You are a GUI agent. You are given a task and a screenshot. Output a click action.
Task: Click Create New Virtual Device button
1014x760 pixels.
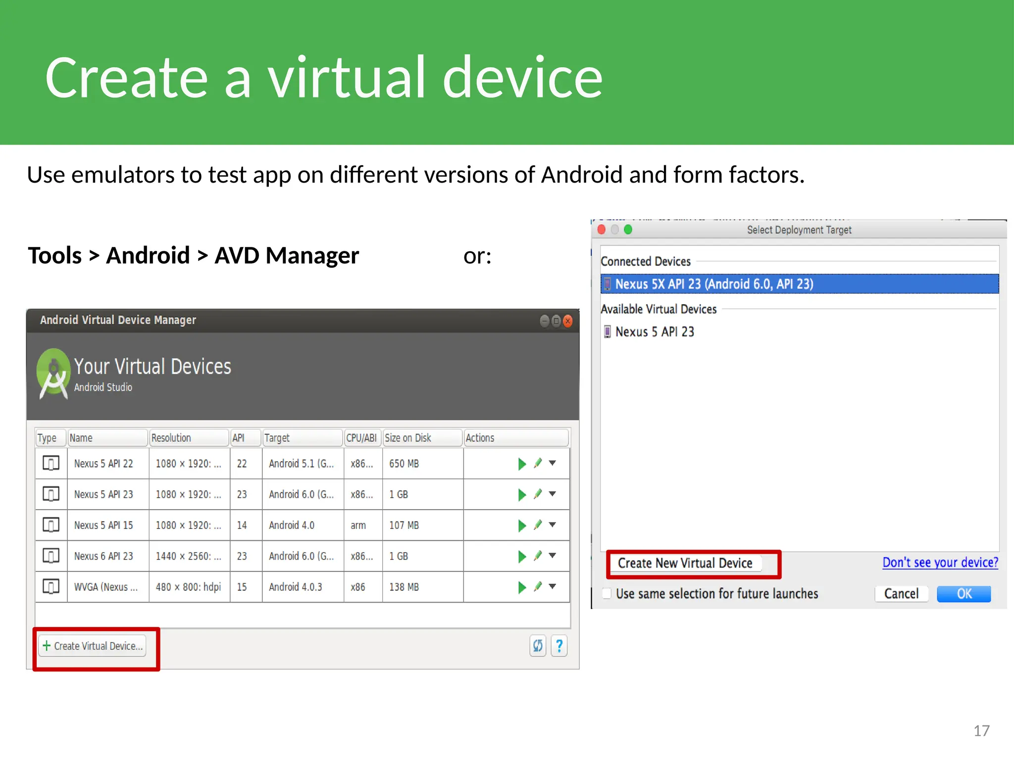pyautogui.click(x=685, y=563)
